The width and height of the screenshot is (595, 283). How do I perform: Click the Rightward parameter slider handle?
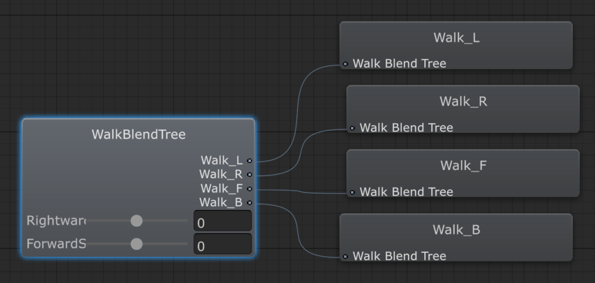137,221
